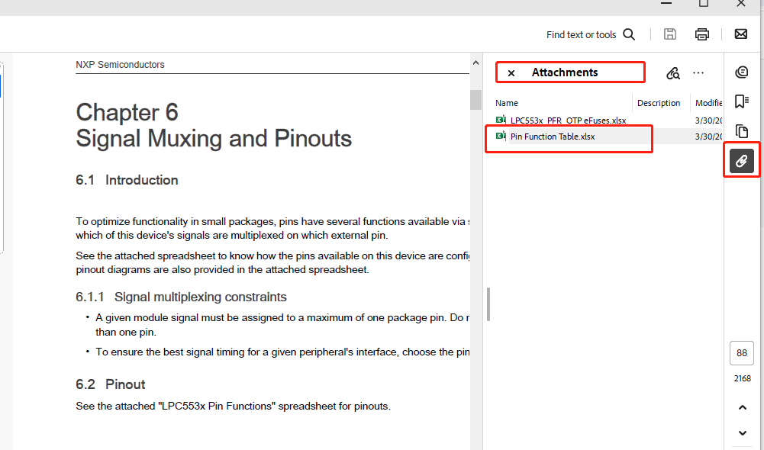Open the attachments options ellipsis menu
This screenshot has height=450, width=764.
[698, 72]
